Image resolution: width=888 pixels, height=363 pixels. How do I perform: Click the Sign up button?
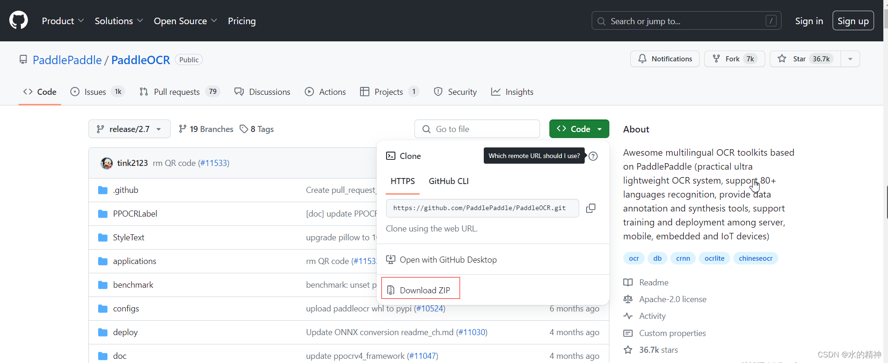pyautogui.click(x=853, y=21)
